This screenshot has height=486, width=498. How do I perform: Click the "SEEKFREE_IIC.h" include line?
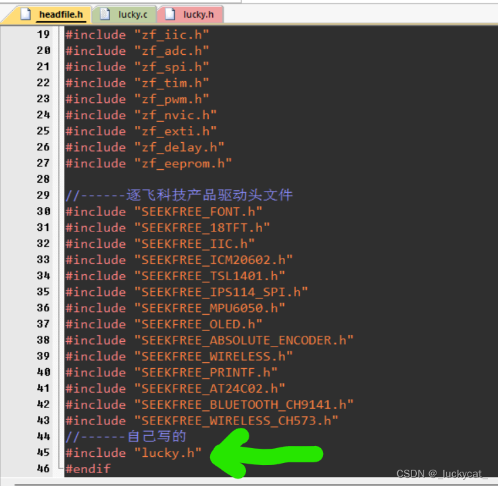pyautogui.click(x=159, y=244)
